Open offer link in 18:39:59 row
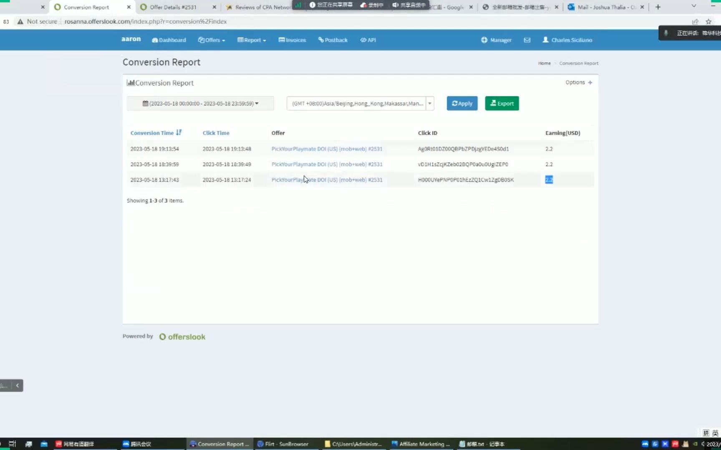Viewport: 721px width, 450px height. (327, 164)
